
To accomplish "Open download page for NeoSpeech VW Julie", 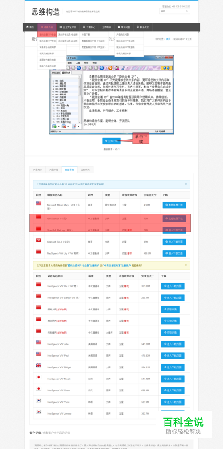I will (x=173, y=344).
